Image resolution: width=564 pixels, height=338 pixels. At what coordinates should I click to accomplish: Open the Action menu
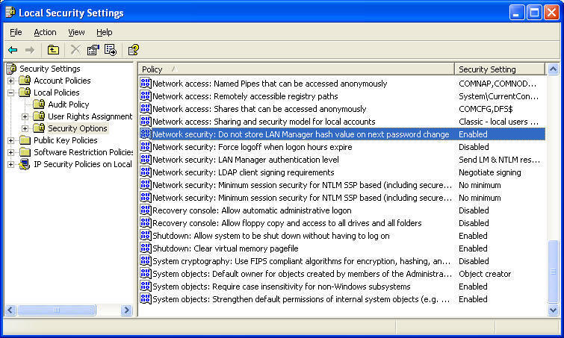tap(45, 32)
